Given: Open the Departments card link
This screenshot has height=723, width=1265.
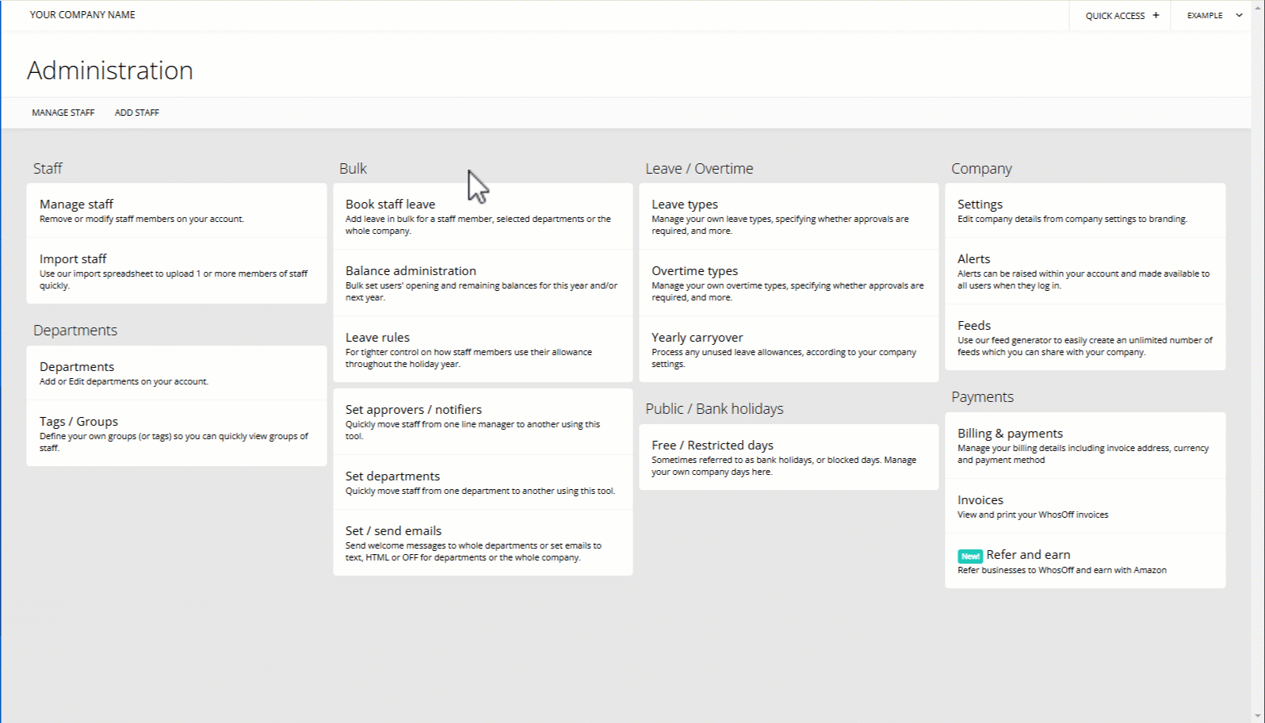Looking at the screenshot, I should pos(177,373).
